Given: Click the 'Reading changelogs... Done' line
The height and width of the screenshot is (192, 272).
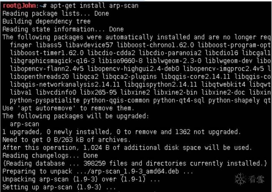Looking at the screenshot, I should [x=50, y=156].
